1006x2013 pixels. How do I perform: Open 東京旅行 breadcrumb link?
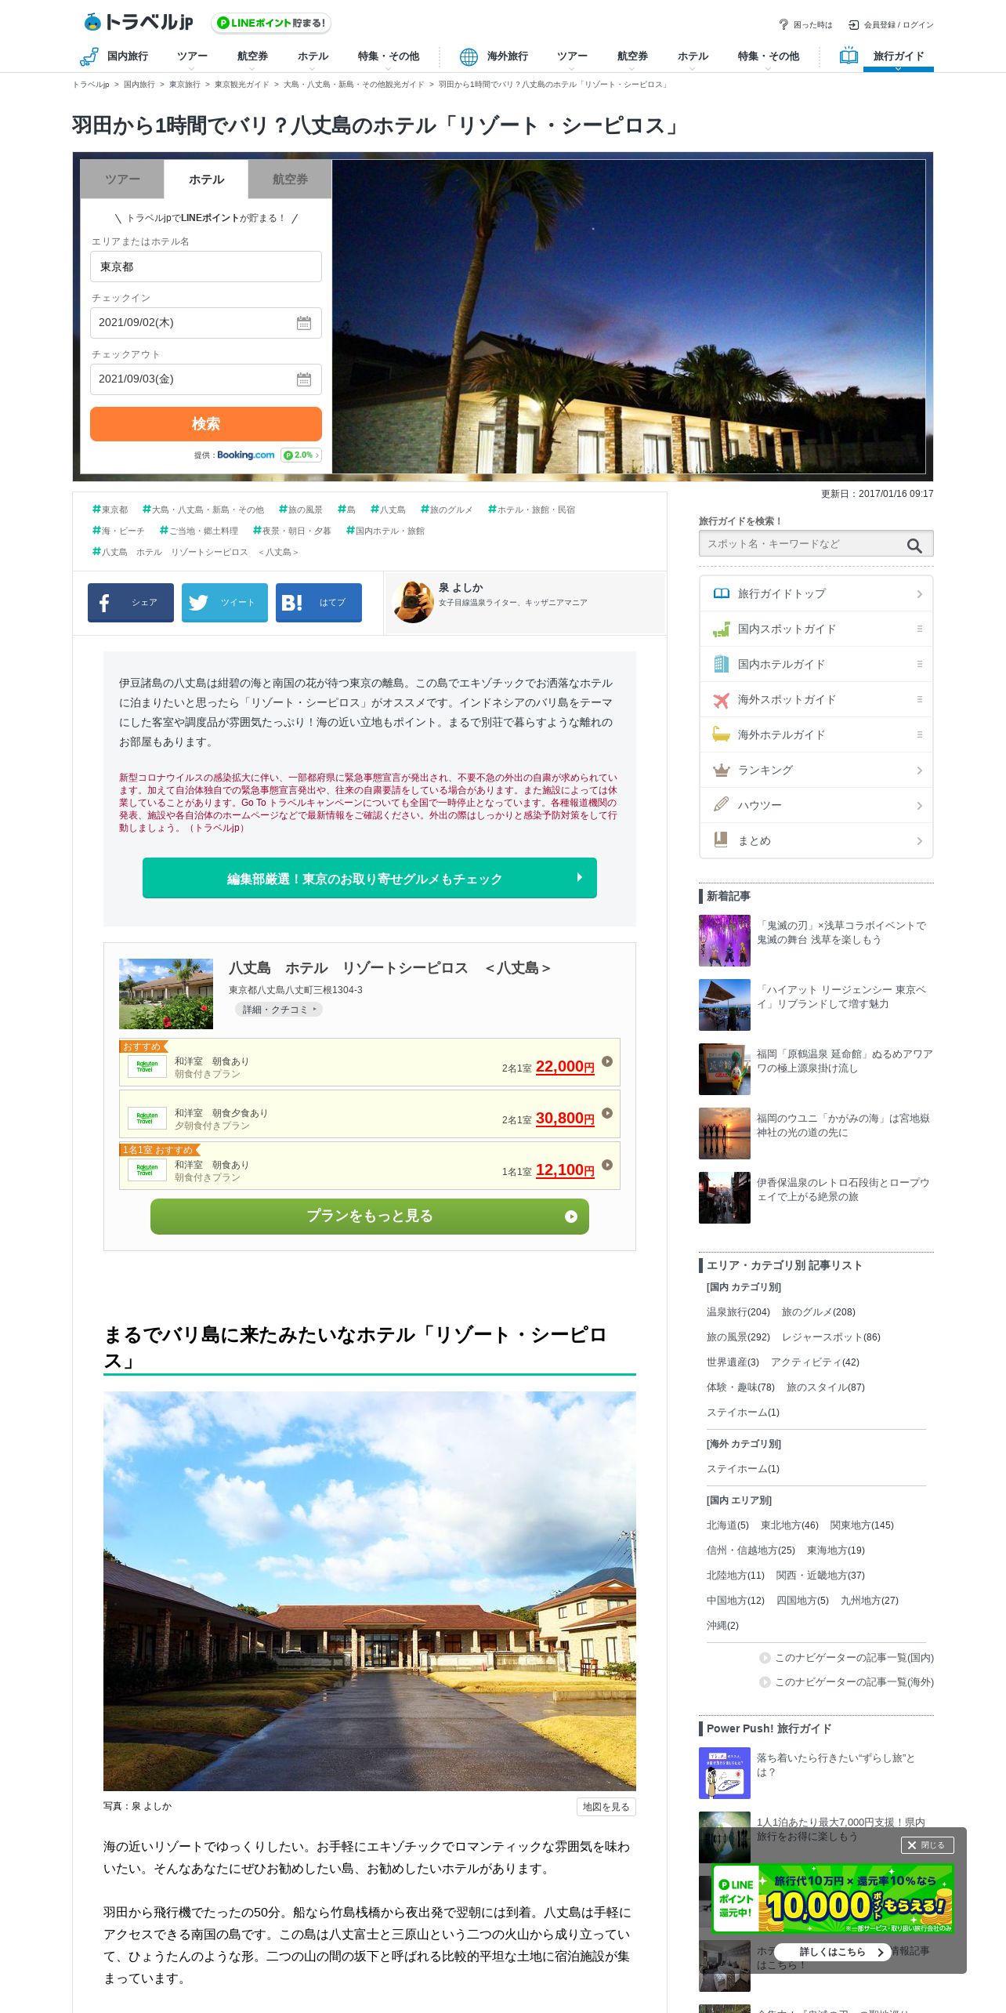click(x=185, y=85)
